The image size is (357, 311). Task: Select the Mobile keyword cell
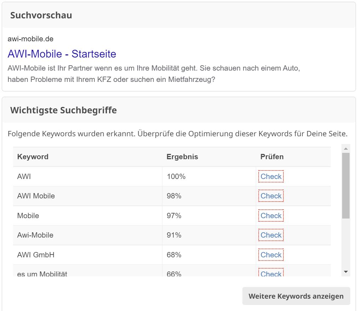88,216
